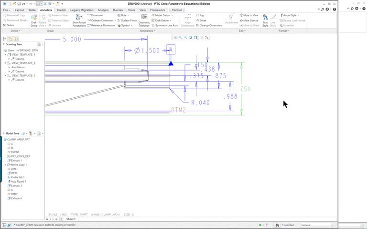This screenshot has height=229, width=367.
Task: Select the 1.750 dimension text
Action: [242, 89]
